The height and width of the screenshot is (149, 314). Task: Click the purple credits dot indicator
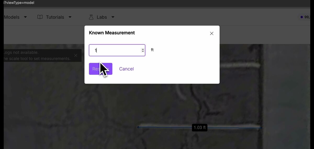[302, 17]
